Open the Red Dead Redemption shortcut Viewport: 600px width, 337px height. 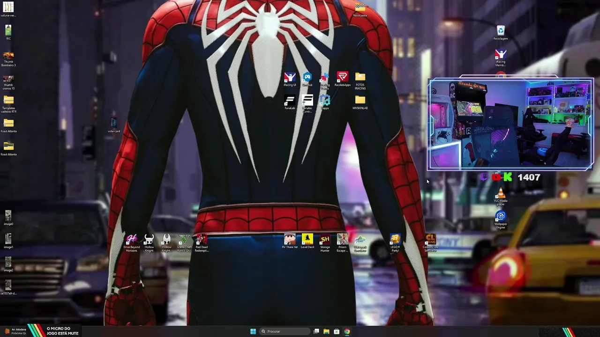click(x=202, y=243)
